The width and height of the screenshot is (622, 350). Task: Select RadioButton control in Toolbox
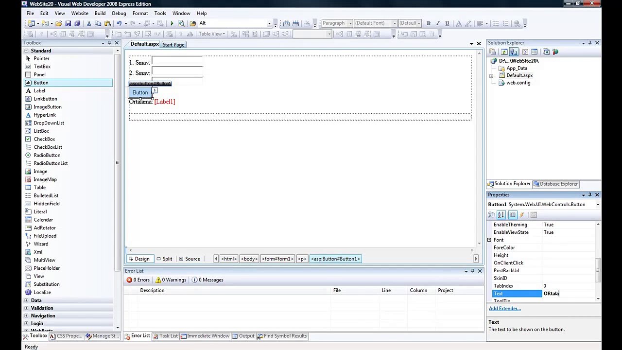tap(47, 155)
